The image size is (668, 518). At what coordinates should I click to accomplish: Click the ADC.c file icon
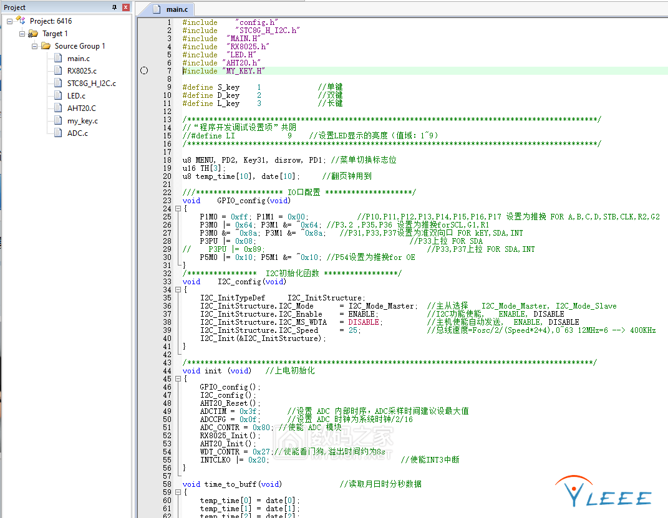pos(59,133)
